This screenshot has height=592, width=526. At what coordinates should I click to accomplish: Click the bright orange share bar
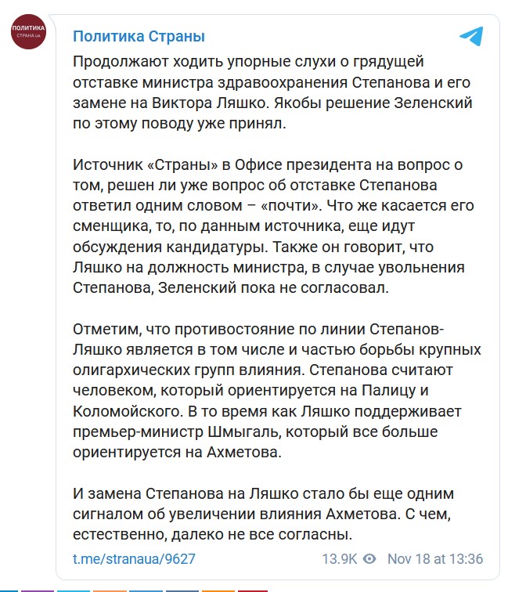click(218, 591)
